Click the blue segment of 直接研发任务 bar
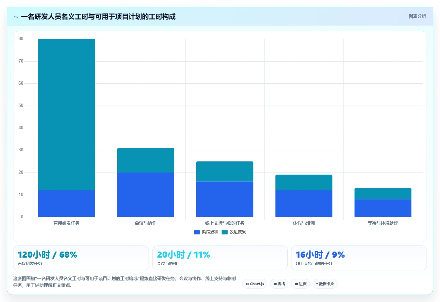This screenshot has width=440, height=302. tap(67, 203)
